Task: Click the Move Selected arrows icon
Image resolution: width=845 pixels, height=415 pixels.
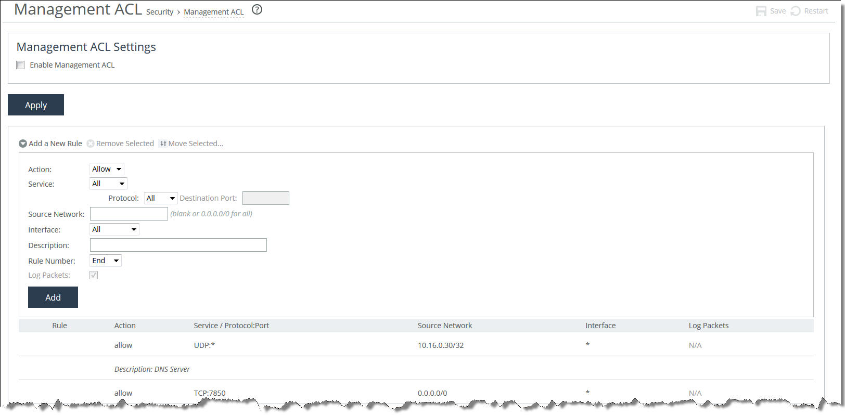Action: 163,144
